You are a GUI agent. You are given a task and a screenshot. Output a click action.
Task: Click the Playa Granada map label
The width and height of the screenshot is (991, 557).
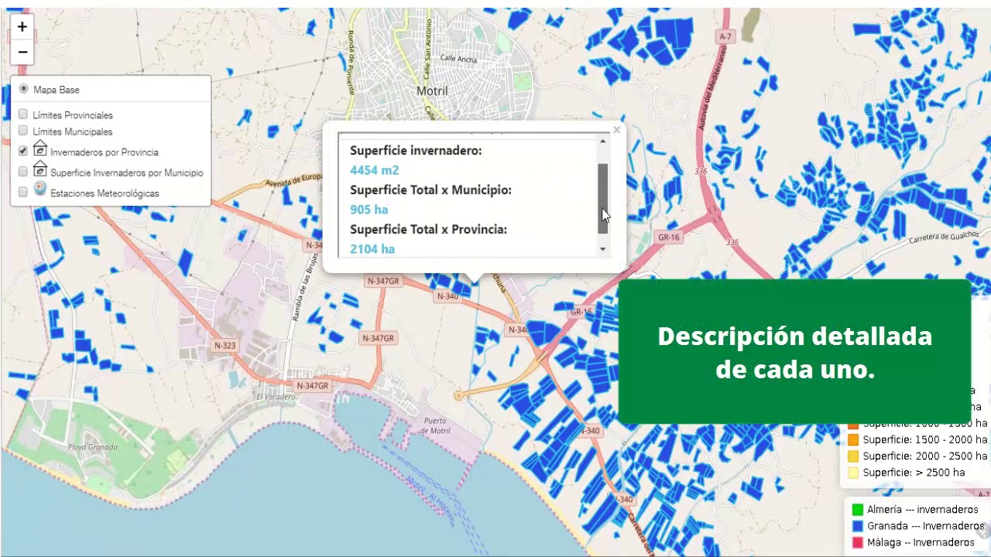tap(92, 447)
